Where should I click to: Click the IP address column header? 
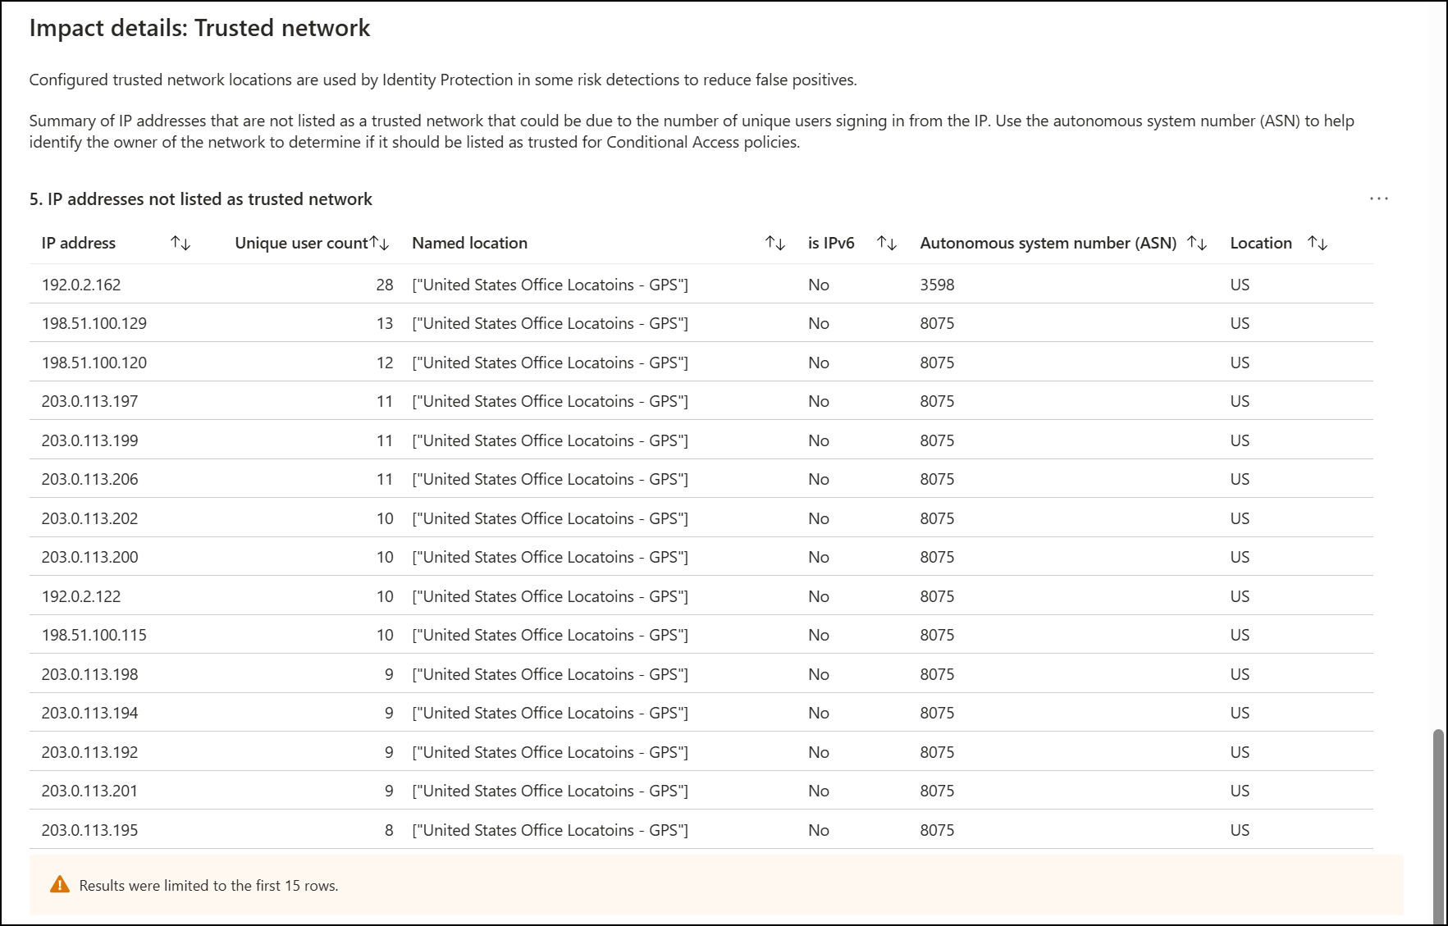pos(79,243)
